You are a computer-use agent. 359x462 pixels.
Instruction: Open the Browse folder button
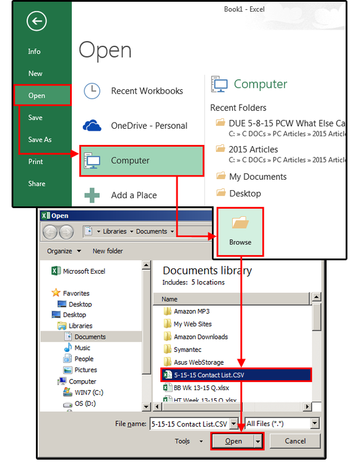click(240, 232)
